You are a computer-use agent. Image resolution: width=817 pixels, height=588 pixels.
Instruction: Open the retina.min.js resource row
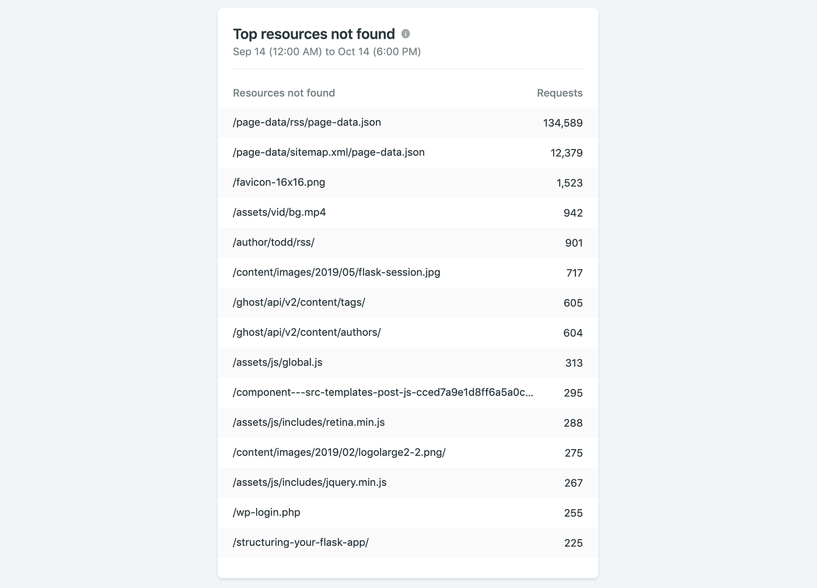309,422
